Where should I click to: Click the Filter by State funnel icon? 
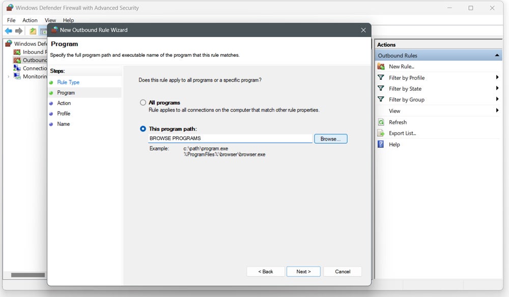click(x=380, y=88)
